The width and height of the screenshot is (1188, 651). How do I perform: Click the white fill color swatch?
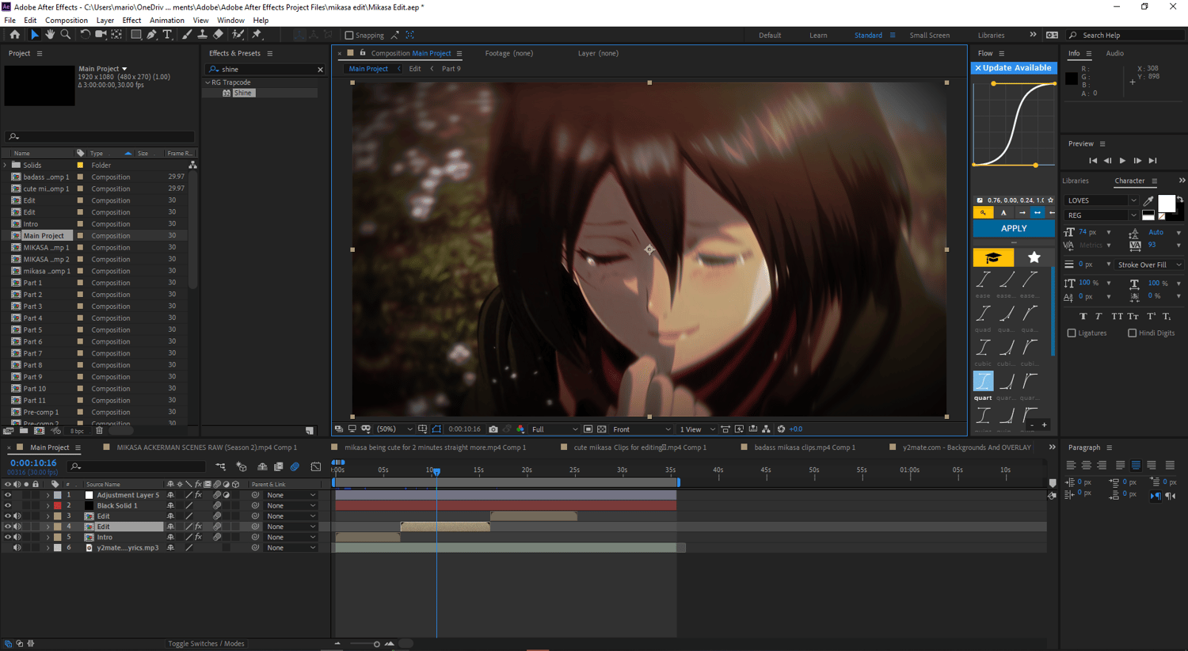(1166, 204)
